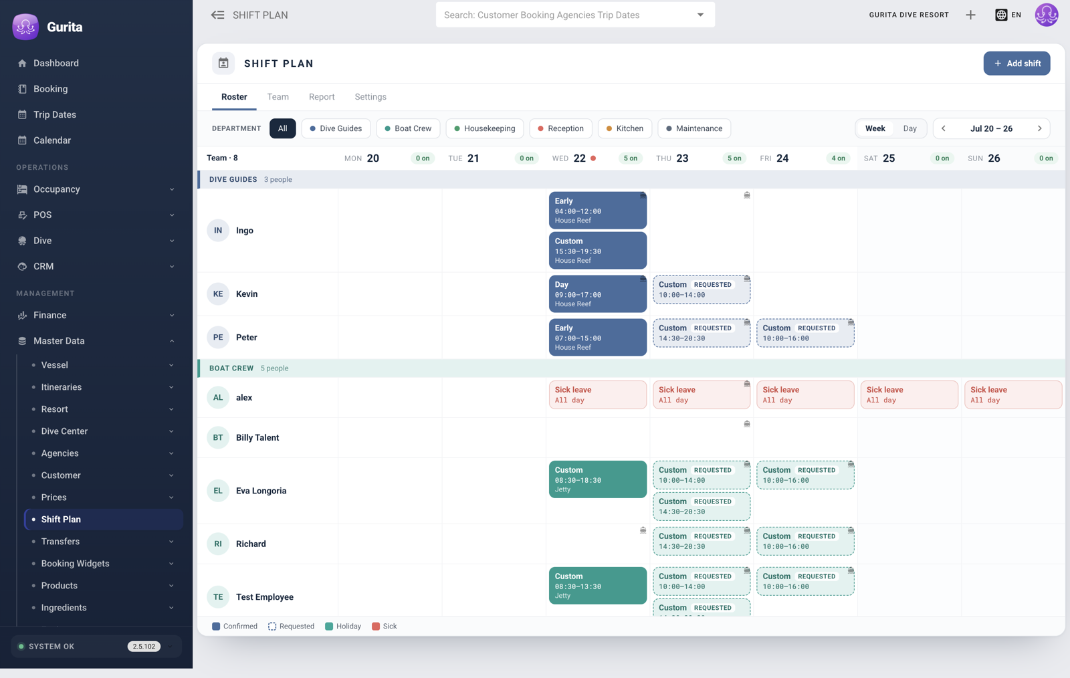1070x678 pixels.
Task: Toggle the Housekeeping department filter
Action: pyautogui.click(x=485, y=128)
